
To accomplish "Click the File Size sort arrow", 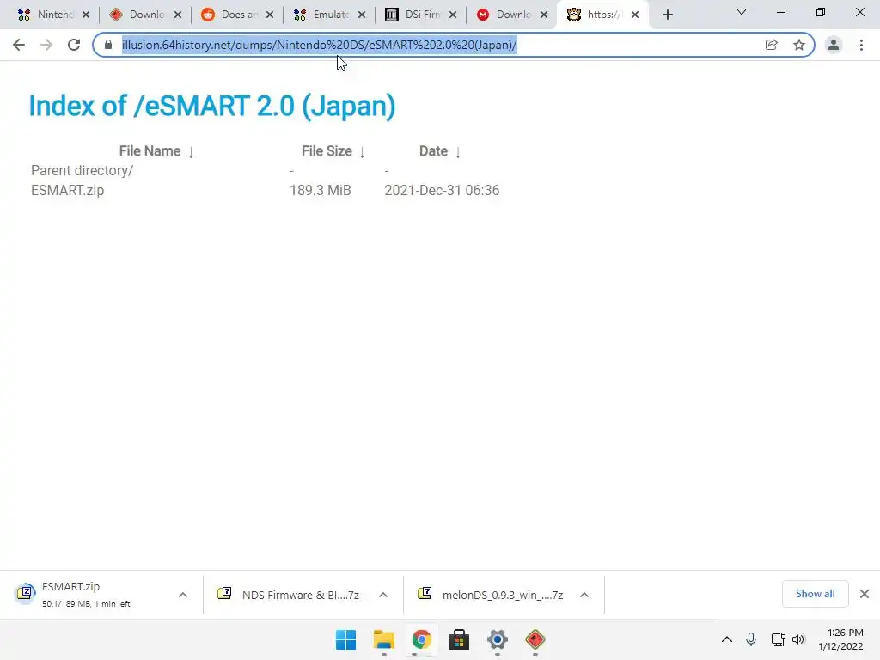I will 362,152.
